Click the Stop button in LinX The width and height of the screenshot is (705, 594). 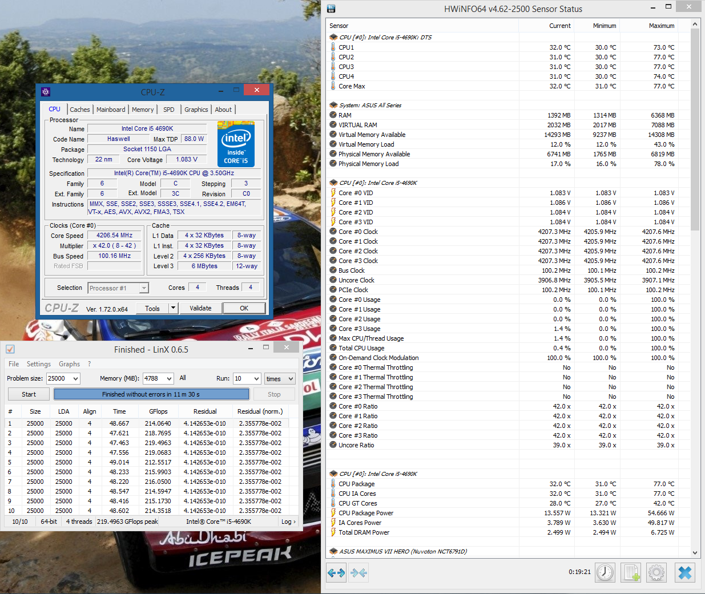pyautogui.click(x=274, y=394)
